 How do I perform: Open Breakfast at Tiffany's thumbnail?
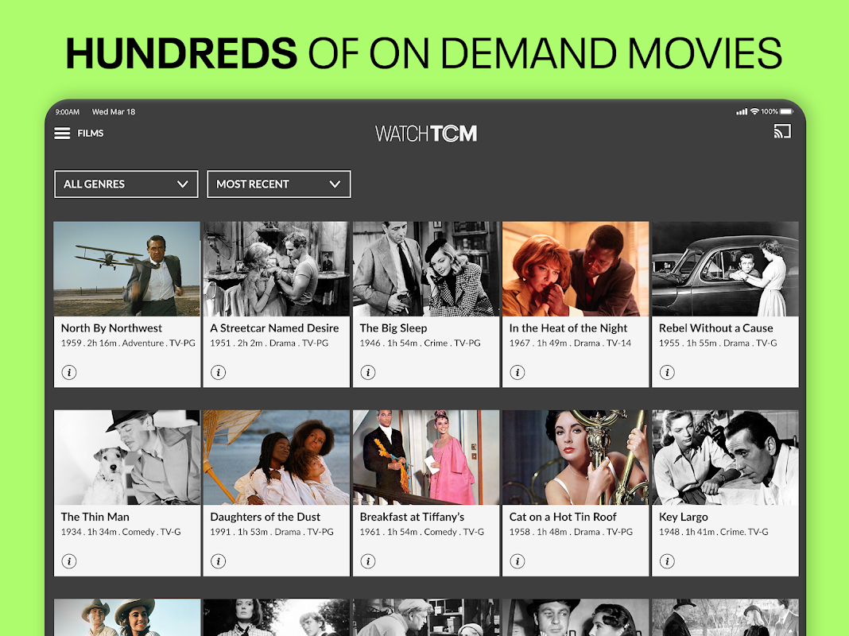[x=425, y=457]
